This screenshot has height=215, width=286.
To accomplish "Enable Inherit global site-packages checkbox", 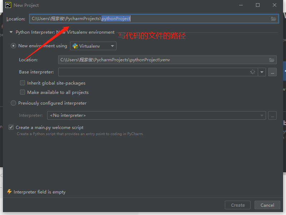I will (23, 83).
